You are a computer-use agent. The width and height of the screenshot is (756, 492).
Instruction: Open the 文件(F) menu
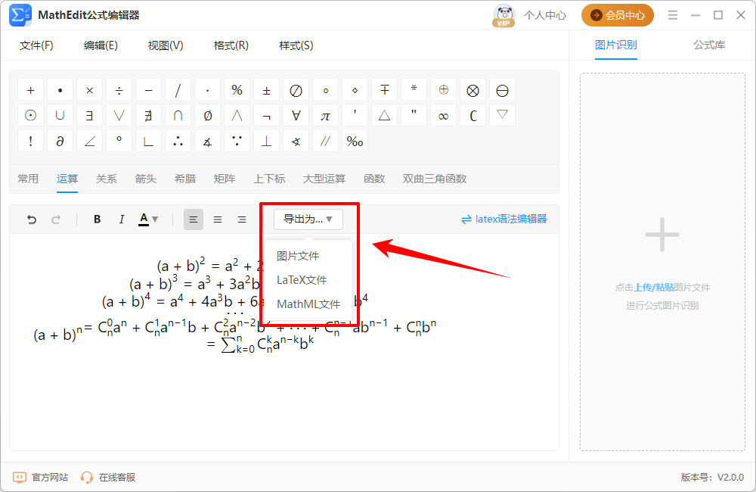click(36, 45)
